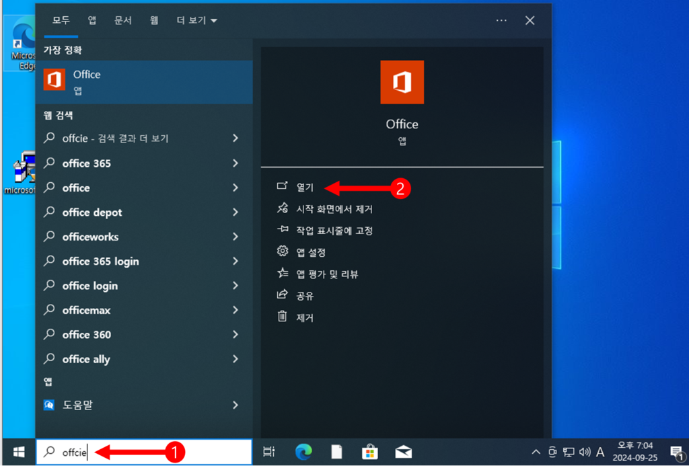
Task: Click the Meet Now tray icon
Action: tap(553, 452)
